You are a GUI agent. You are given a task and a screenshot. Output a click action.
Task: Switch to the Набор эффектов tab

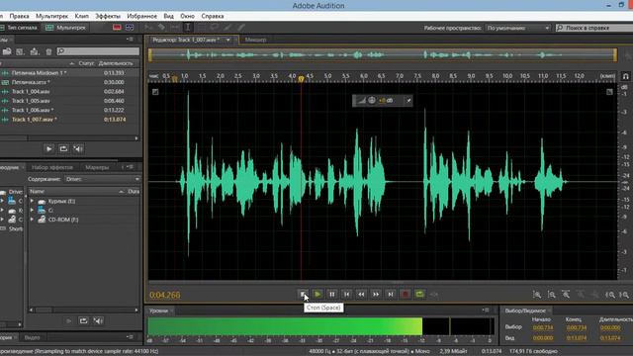pyautogui.click(x=52, y=167)
